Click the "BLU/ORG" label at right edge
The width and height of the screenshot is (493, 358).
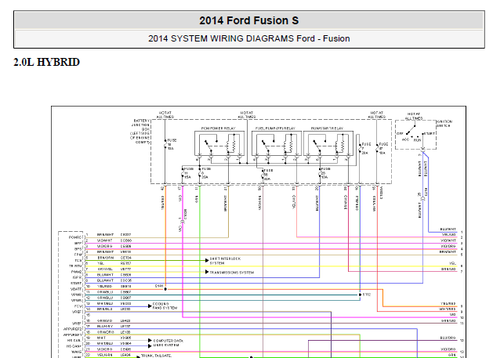pyautogui.click(x=448, y=338)
